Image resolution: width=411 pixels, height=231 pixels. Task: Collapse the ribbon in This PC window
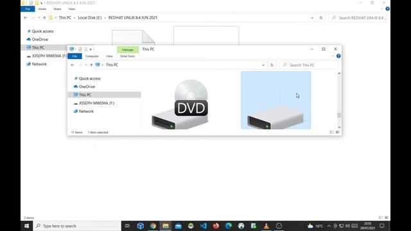[x=333, y=56]
